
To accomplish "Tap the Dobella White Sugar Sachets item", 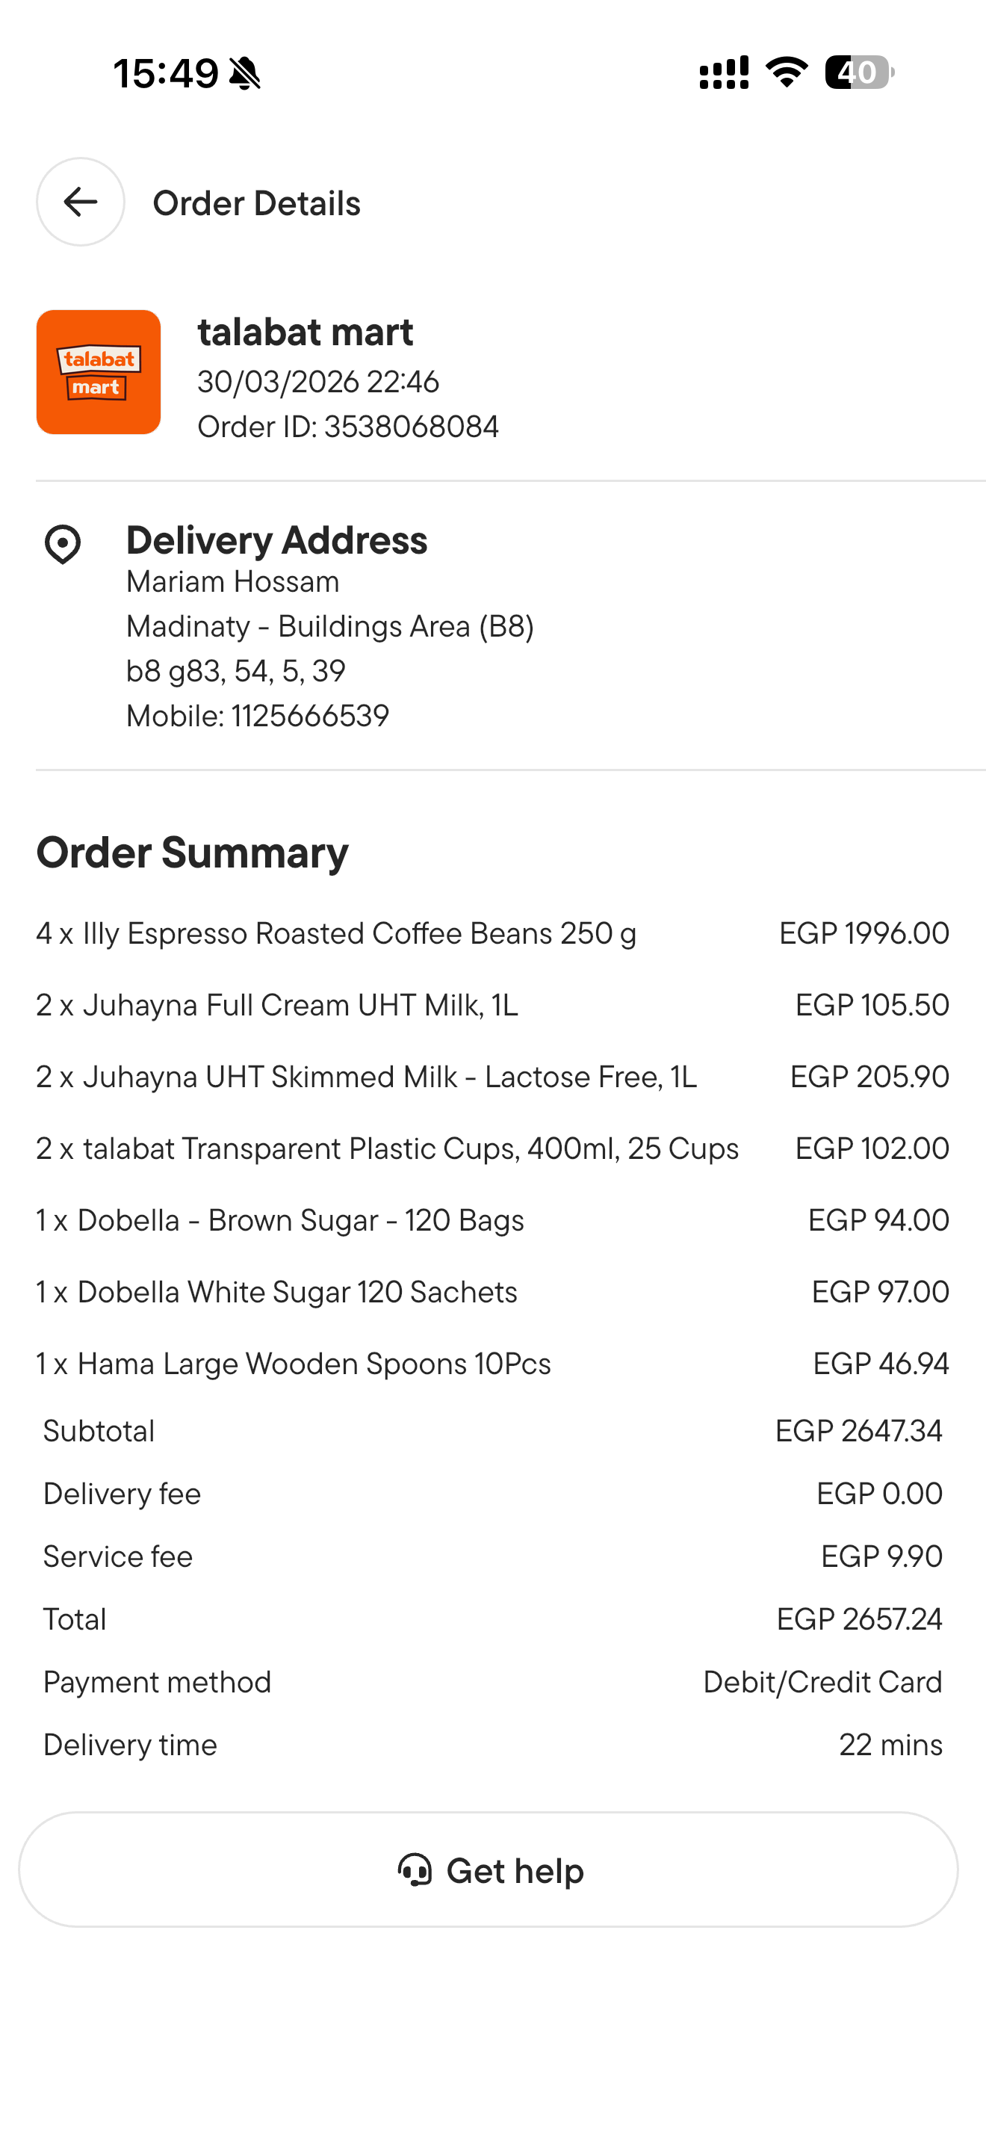I will click(277, 1292).
